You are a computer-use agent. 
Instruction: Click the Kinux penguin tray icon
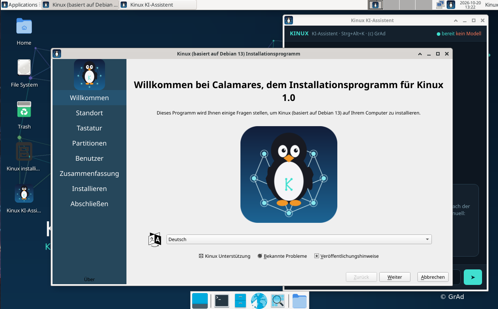click(x=451, y=5)
